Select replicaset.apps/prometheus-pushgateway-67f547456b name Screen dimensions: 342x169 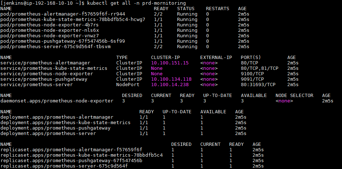(71, 161)
